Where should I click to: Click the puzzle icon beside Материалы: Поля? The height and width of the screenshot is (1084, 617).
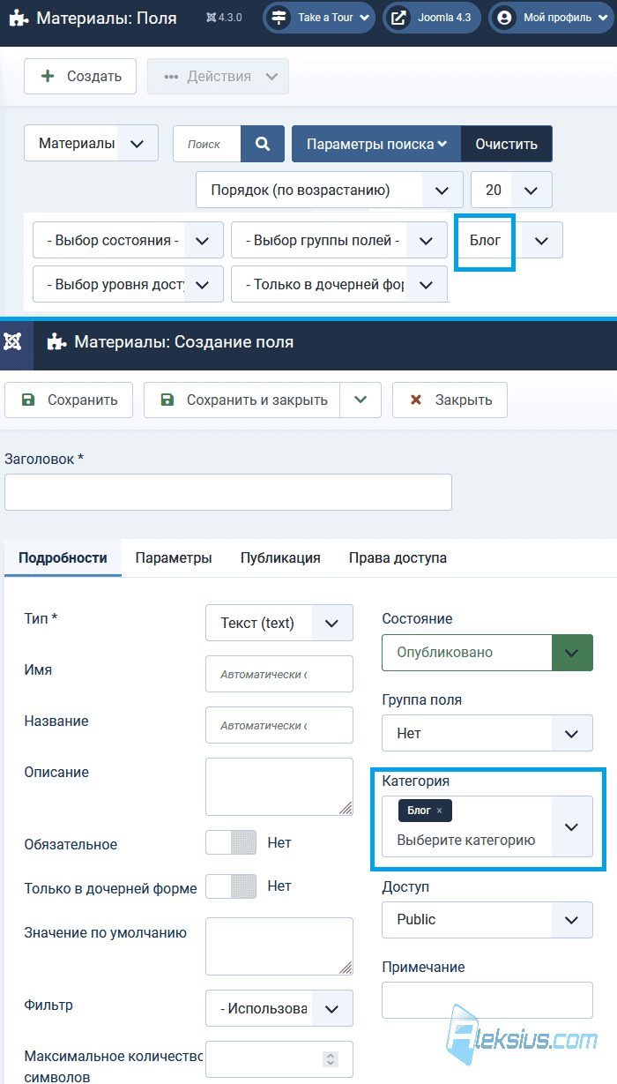pos(20,18)
